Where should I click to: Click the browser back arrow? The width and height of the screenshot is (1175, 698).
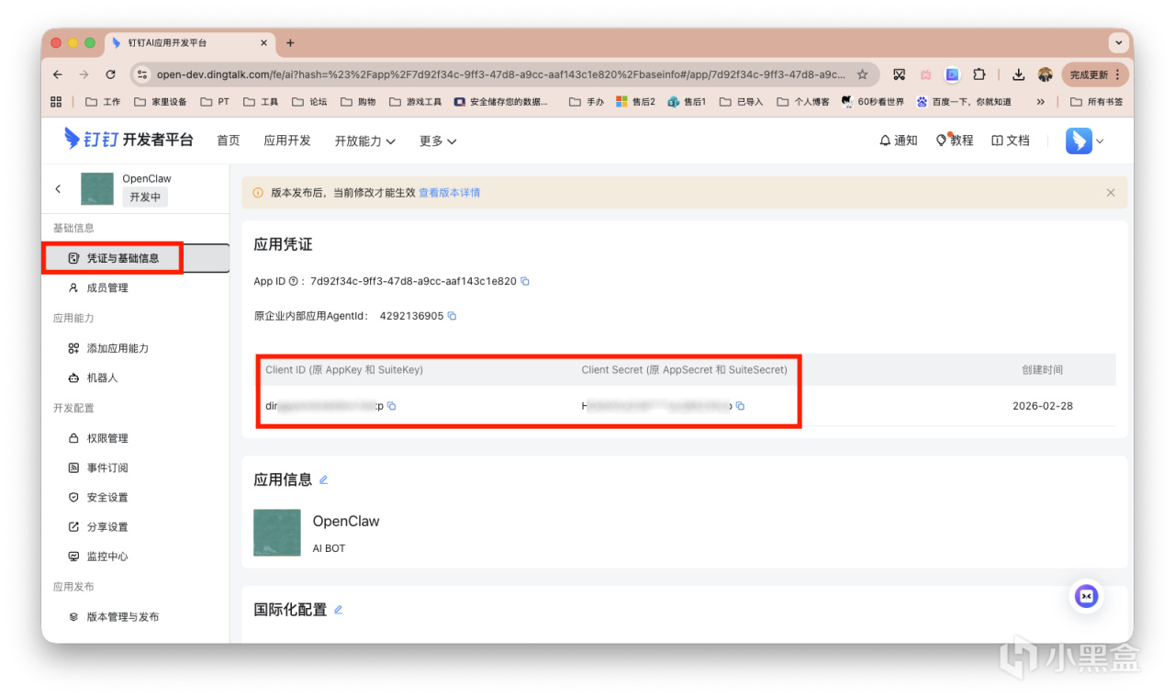click(x=58, y=74)
